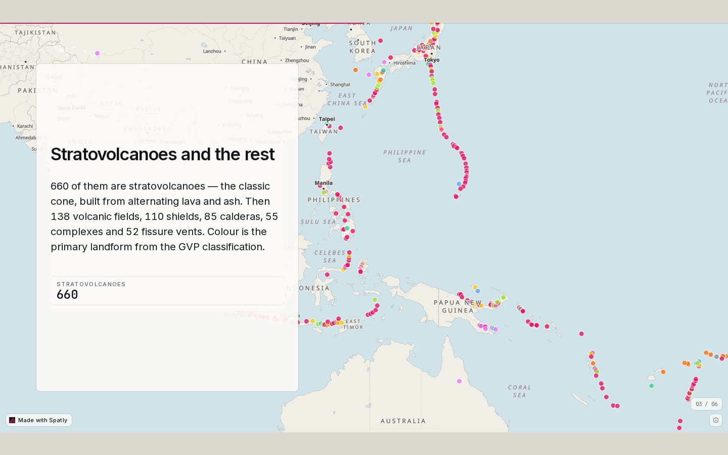Click the AUSTRALIA country label
Screen dimensions: 728x455
(x=403, y=421)
